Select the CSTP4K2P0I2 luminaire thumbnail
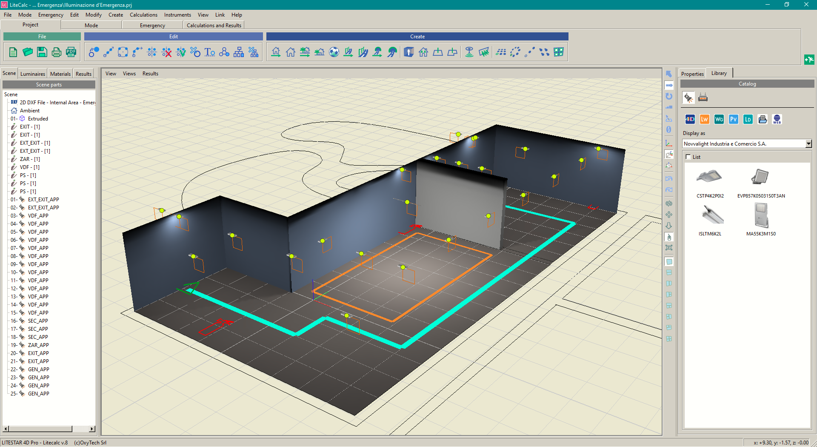Viewport: 817px width, 447px height. click(x=710, y=183)
